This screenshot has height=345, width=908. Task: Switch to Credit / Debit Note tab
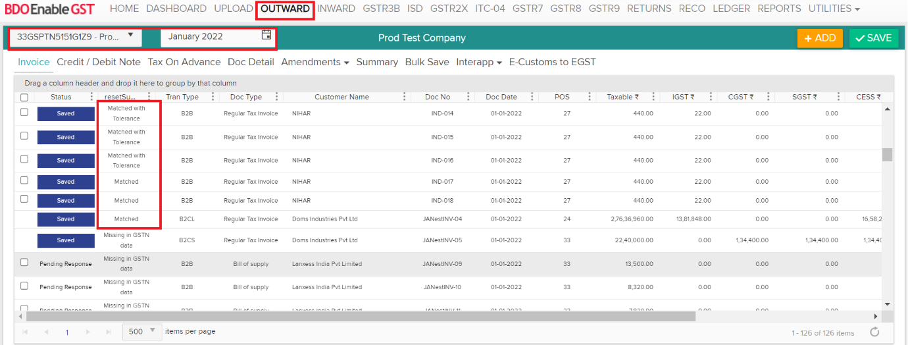[x=99, y=62]
